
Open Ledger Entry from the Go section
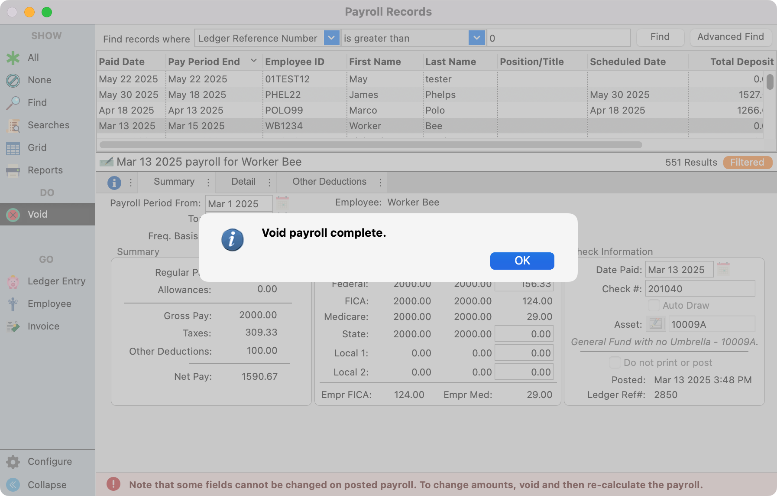13,281
